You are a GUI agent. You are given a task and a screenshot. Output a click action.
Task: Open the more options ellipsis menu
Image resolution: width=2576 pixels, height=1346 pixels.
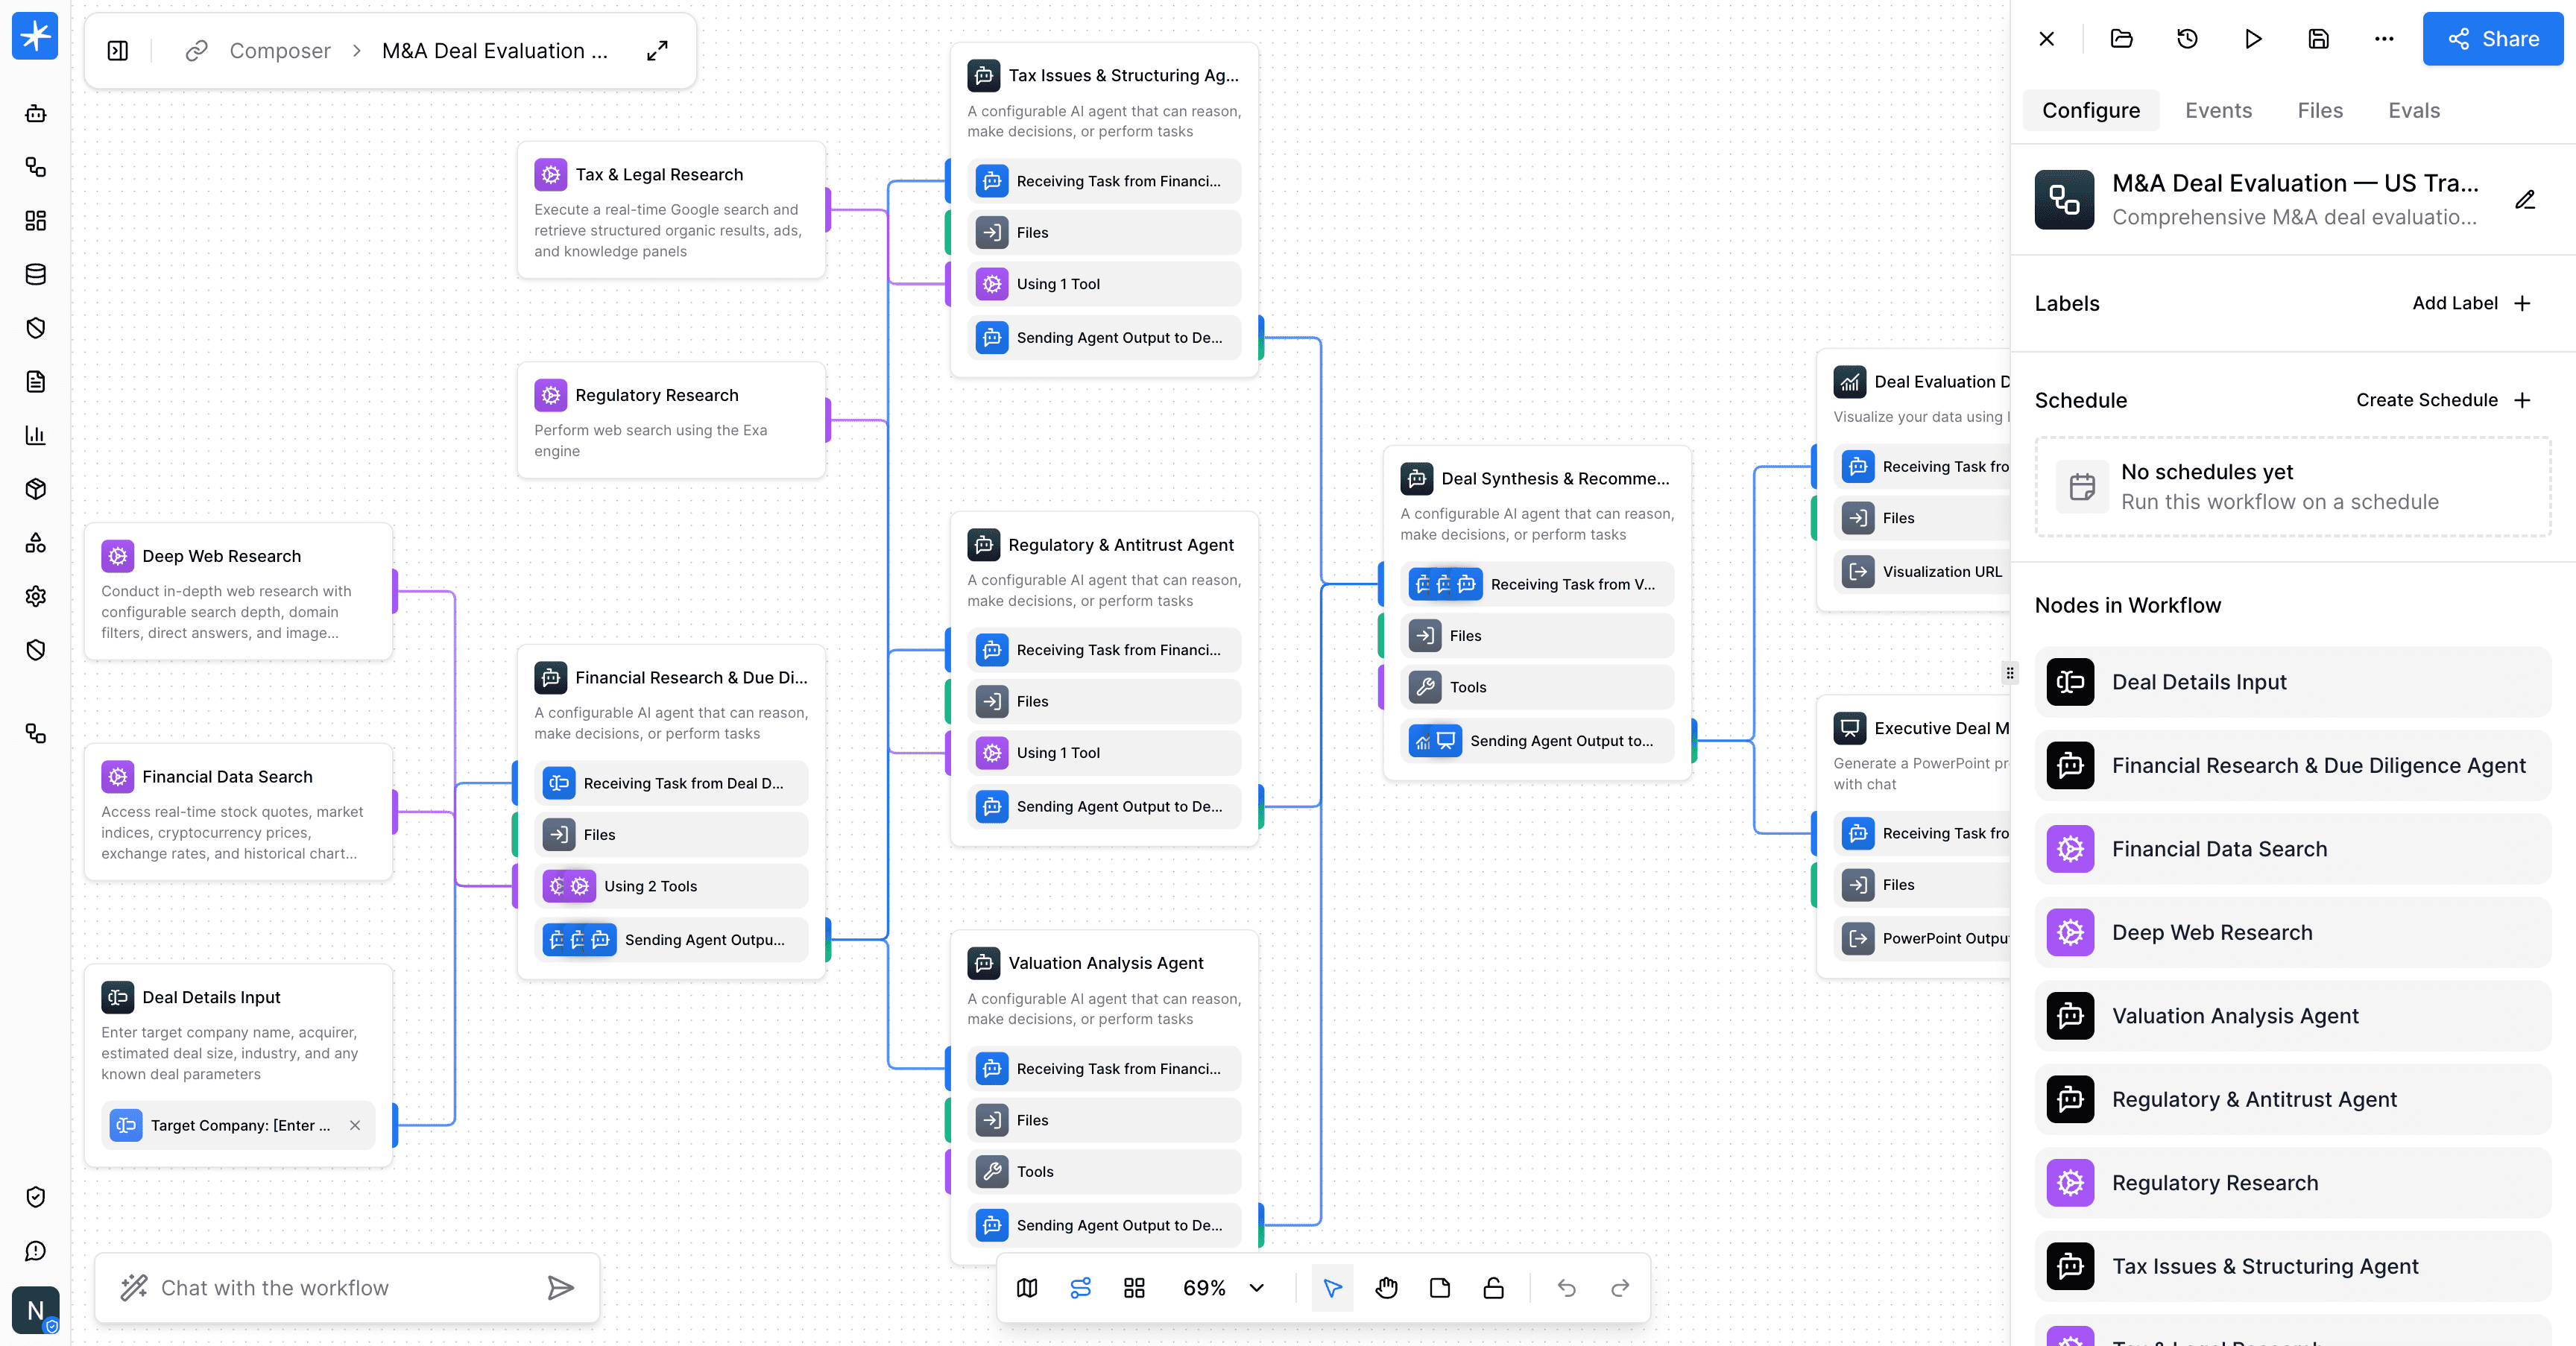tap(2384, 39)
